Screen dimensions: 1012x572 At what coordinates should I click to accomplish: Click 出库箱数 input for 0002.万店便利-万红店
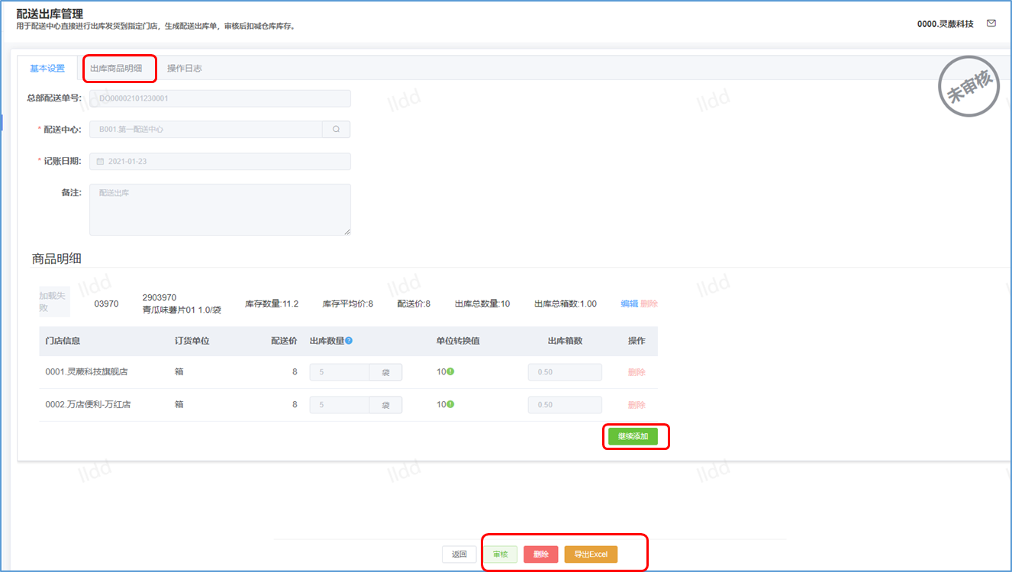[x=565, y=404]
